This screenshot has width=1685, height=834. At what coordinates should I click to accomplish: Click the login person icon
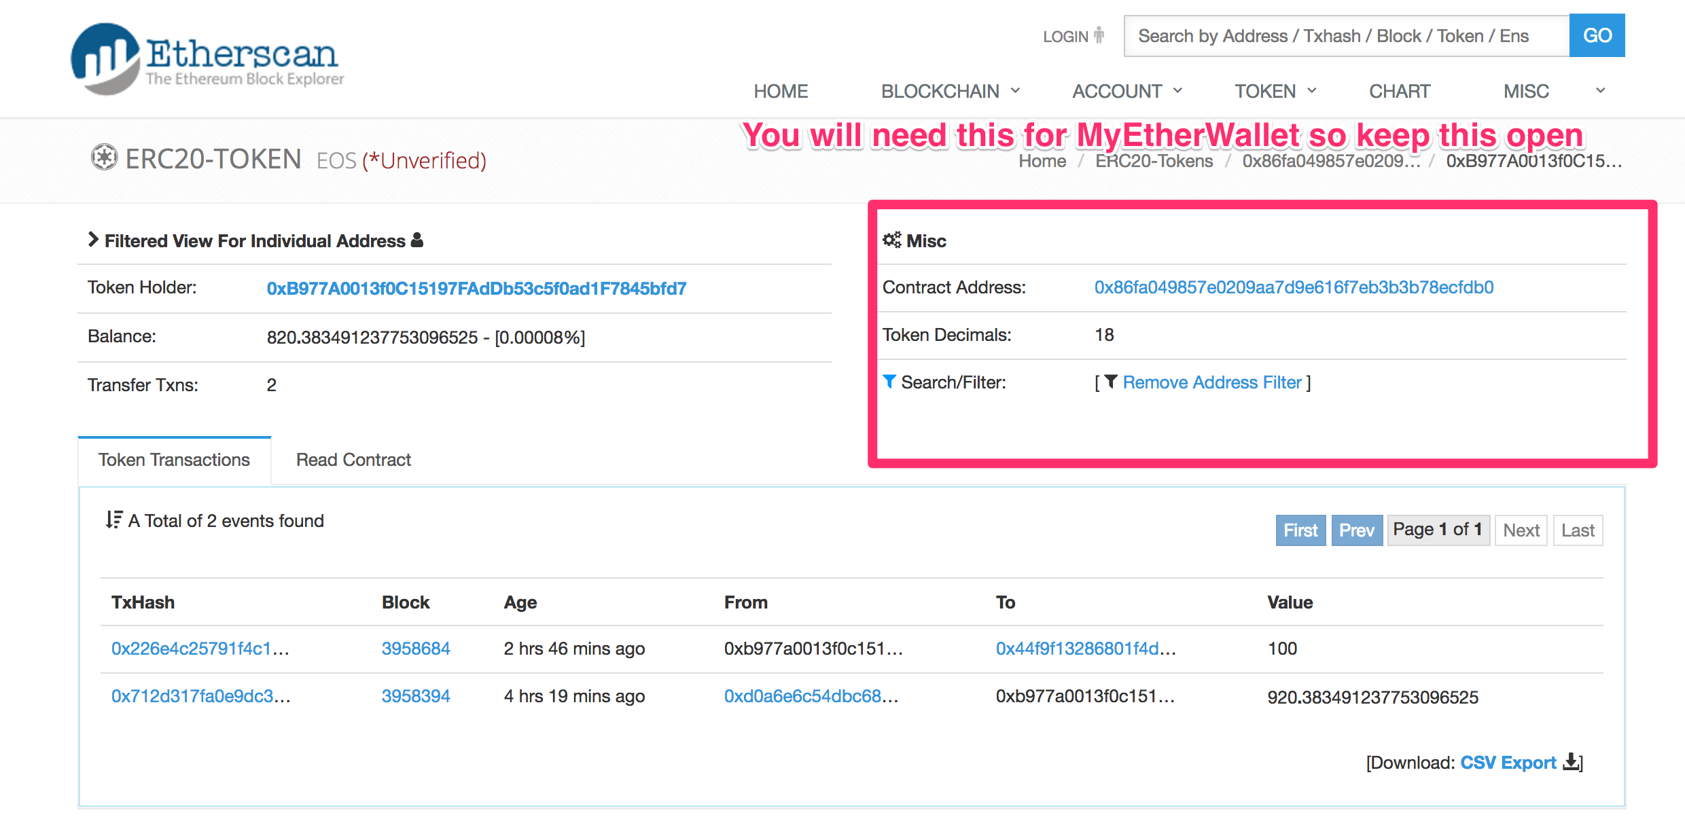[x=1099, y=35]
